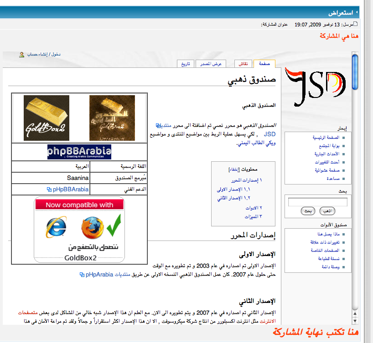Click the post icon next to مرسل
The height and width of the screenshot is (343, 373).
click(356, 24)
